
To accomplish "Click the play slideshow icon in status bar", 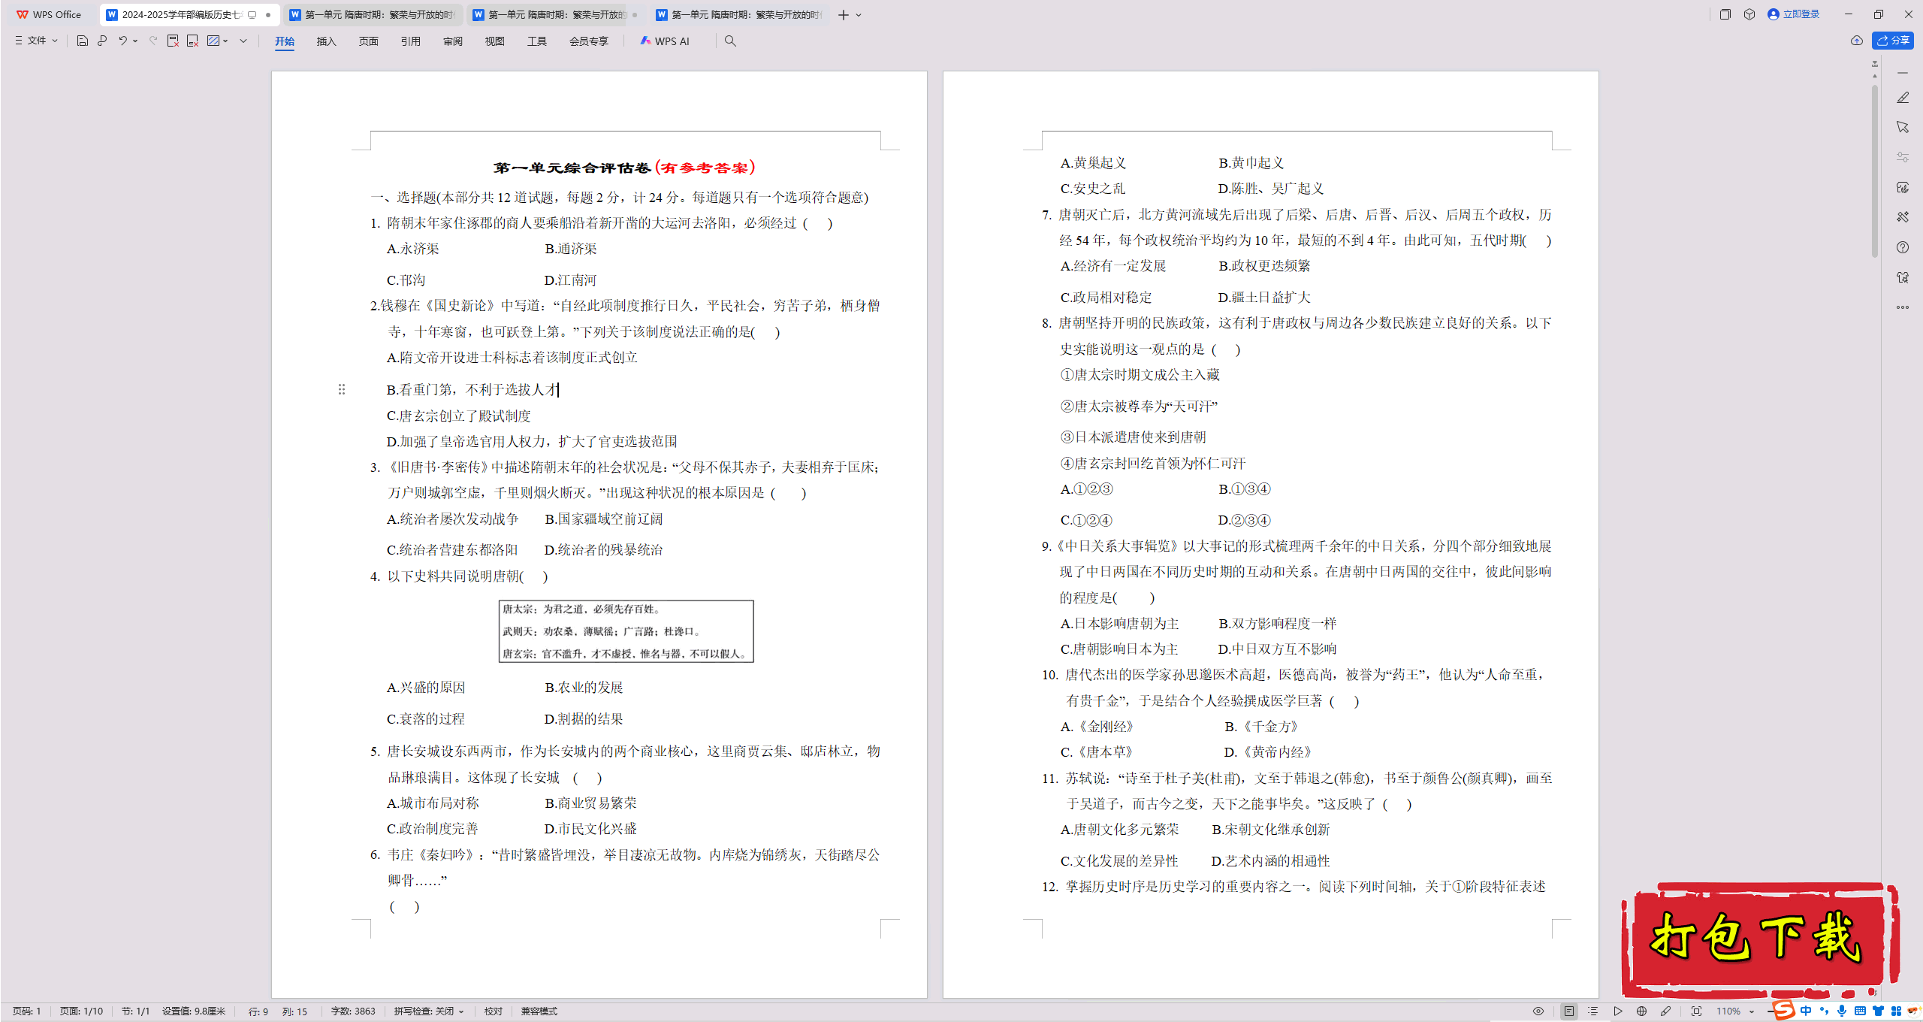I will click(1617, 1011).
